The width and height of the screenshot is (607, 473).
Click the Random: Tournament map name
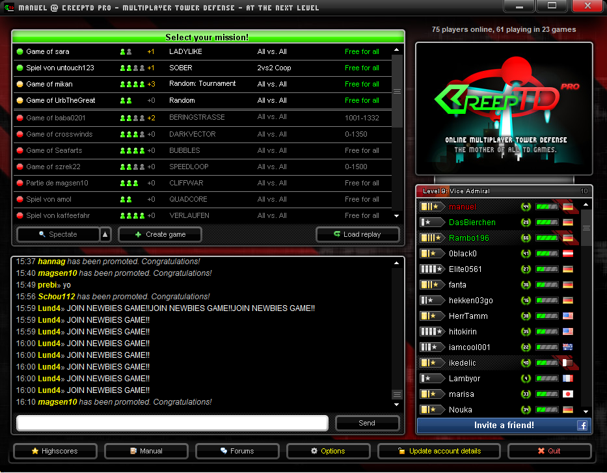202,84
